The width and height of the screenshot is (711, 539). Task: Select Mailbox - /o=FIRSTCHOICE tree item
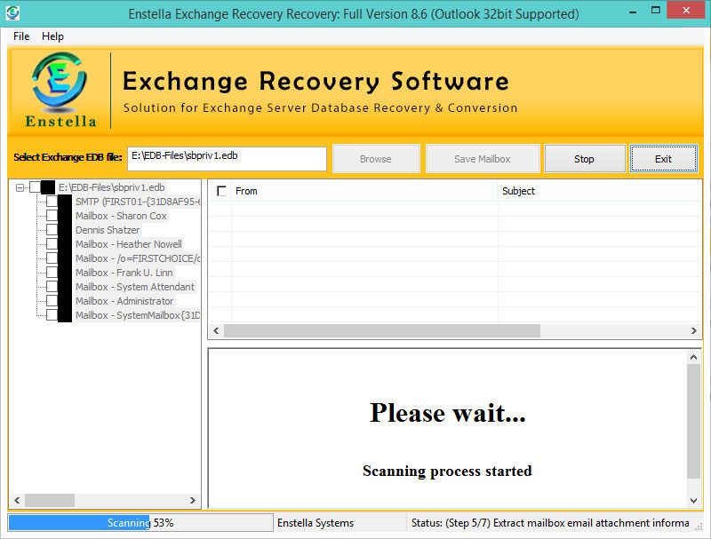(x=138, y=258)
